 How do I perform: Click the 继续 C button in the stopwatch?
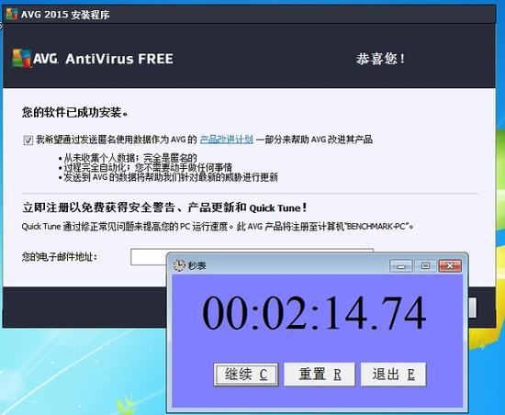pyautogui.click(x=246, y=374)
